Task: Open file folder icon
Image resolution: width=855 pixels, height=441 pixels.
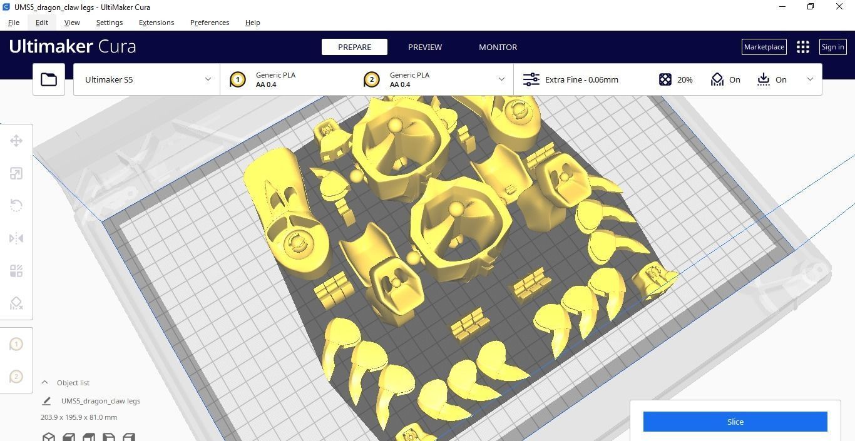Action: (x=49, y=79)
